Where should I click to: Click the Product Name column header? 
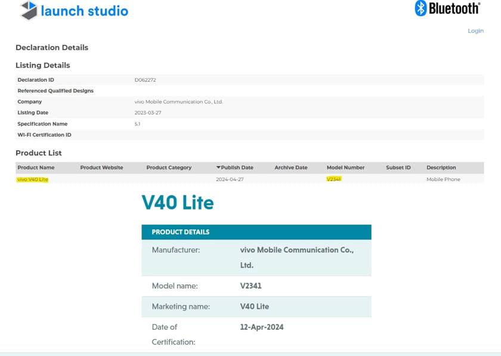36,168
